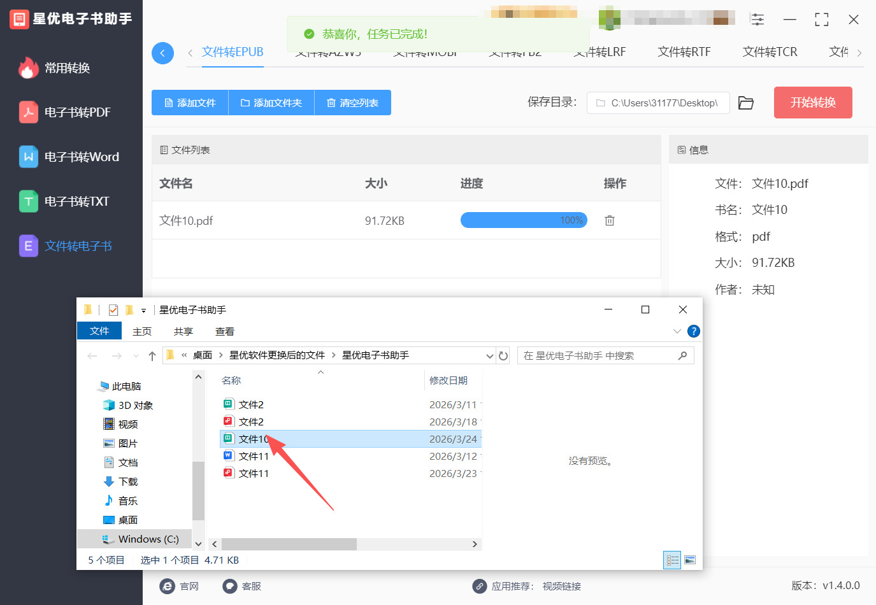876x605 pixels.
Task: Go to 电子书转TXT in the sidebar
Action: click(64, 202)
